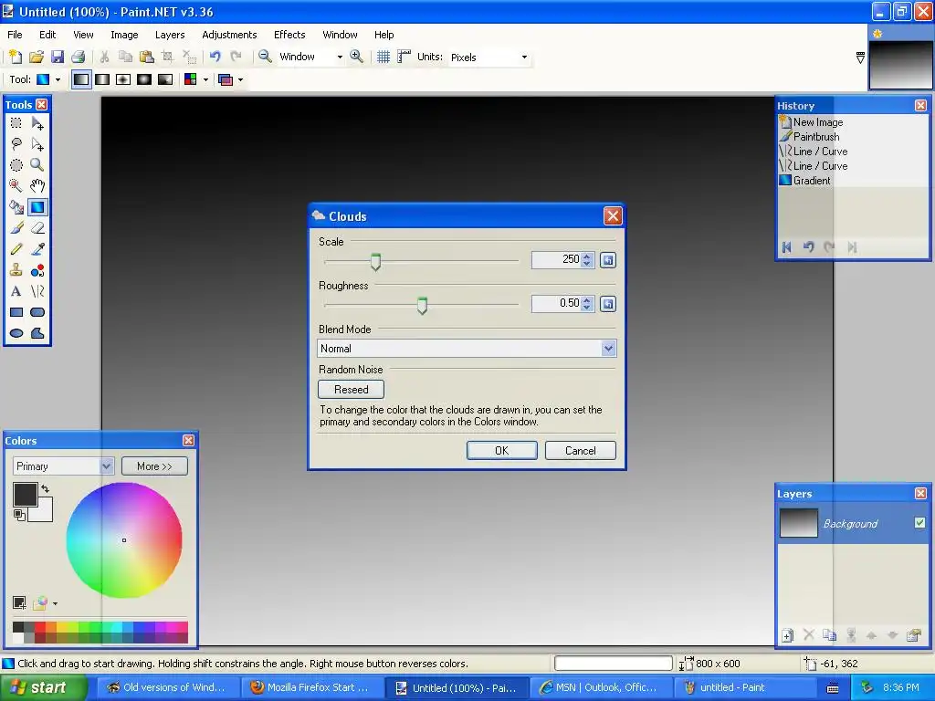Click the Reseed button
The width and height of the screenshot is (935, 701).
point(352,389)
